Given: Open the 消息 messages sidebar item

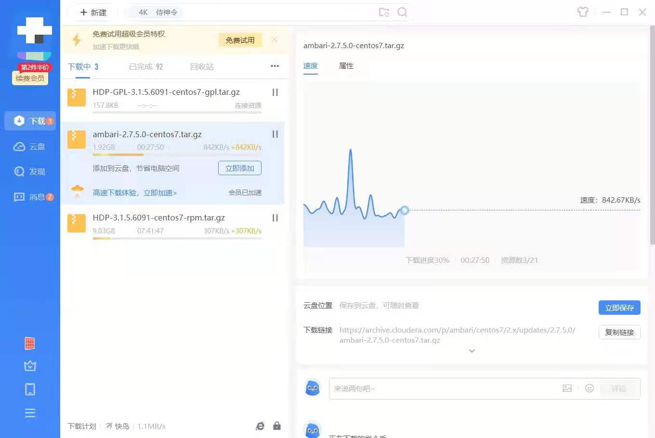Looking at the screenshot, I should click(x=33, y=197).
